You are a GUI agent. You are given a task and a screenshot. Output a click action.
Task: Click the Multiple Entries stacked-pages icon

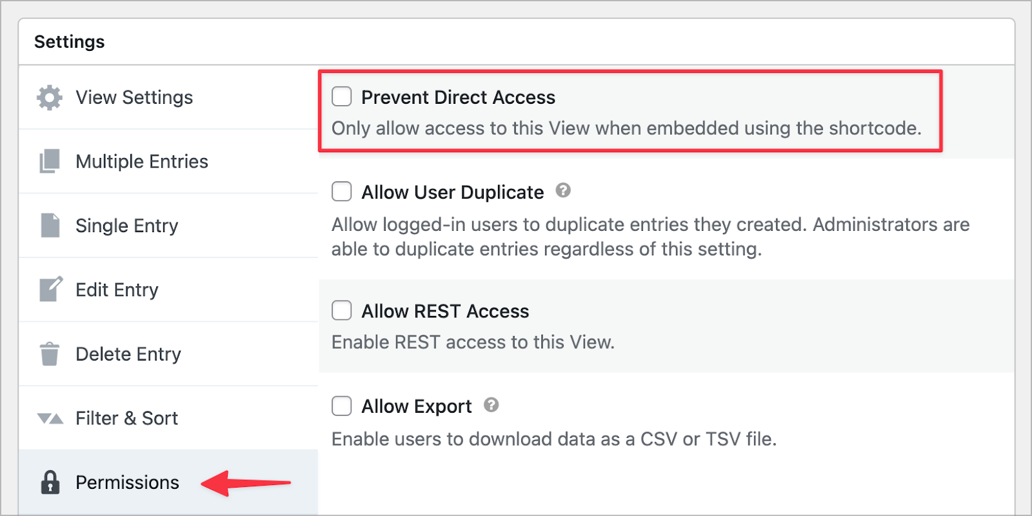pos(48,161)
